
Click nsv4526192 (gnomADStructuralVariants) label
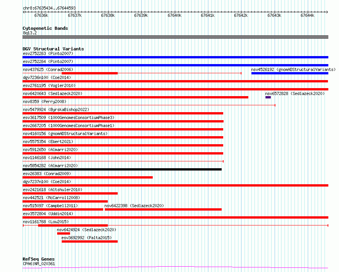[293, 69]
